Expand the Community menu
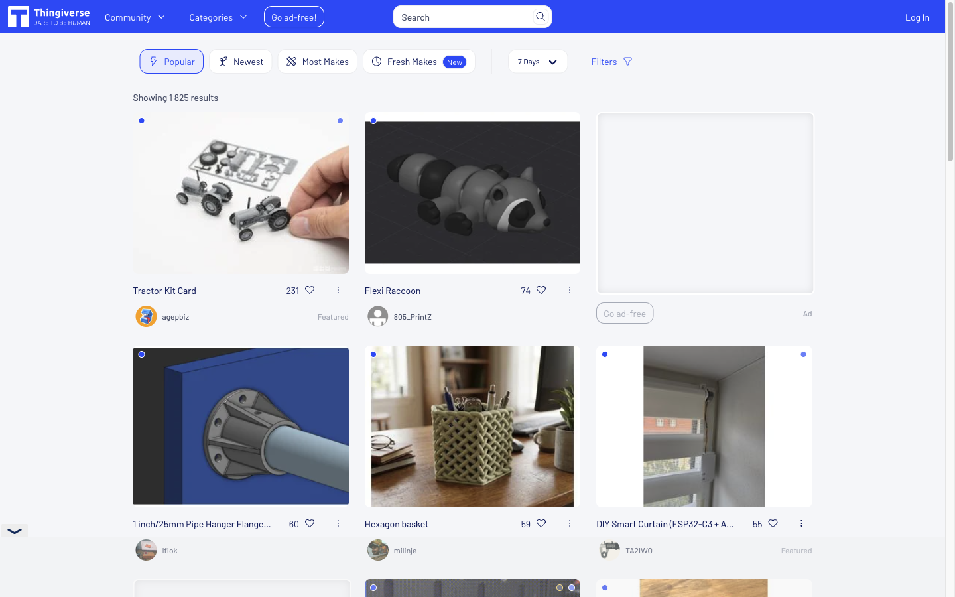 pyautogui.click(x=135, y=17)
